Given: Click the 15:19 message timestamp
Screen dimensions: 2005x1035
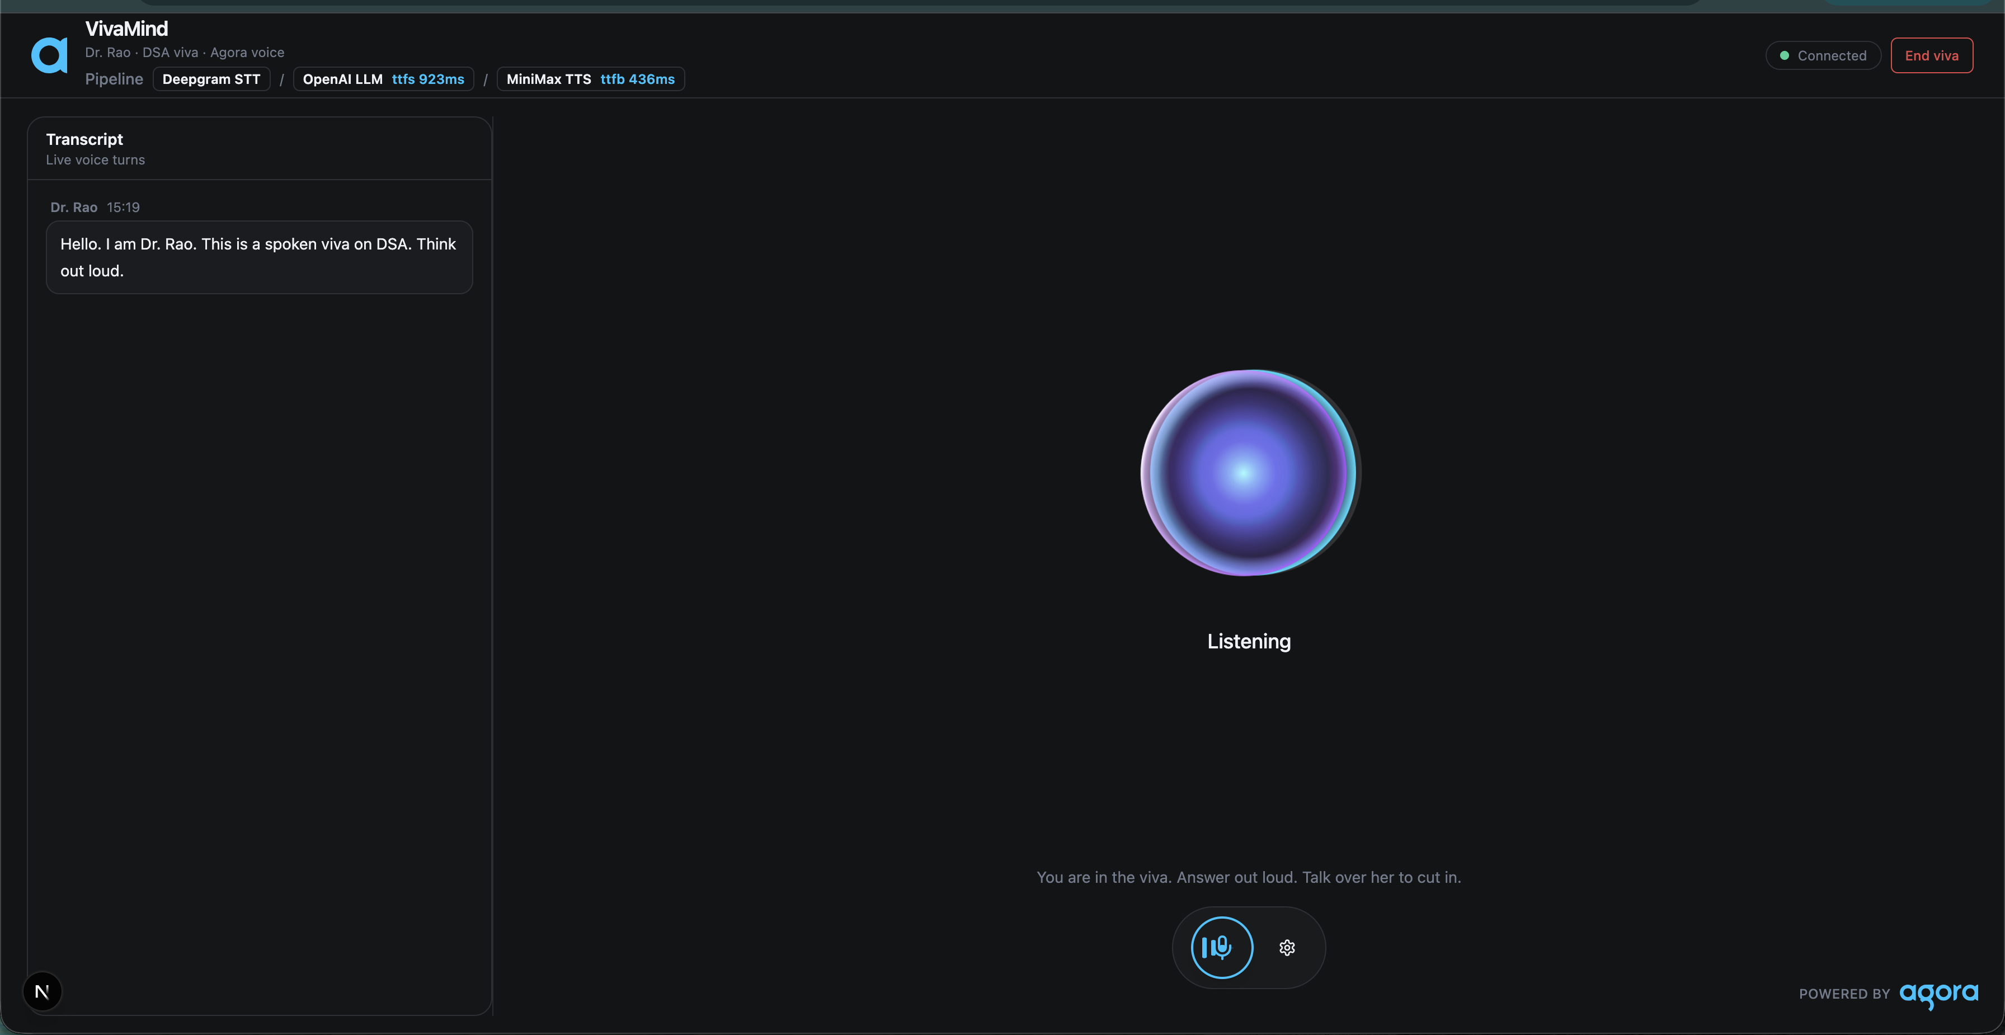Looking at the screenshot, I should (123, 207).
